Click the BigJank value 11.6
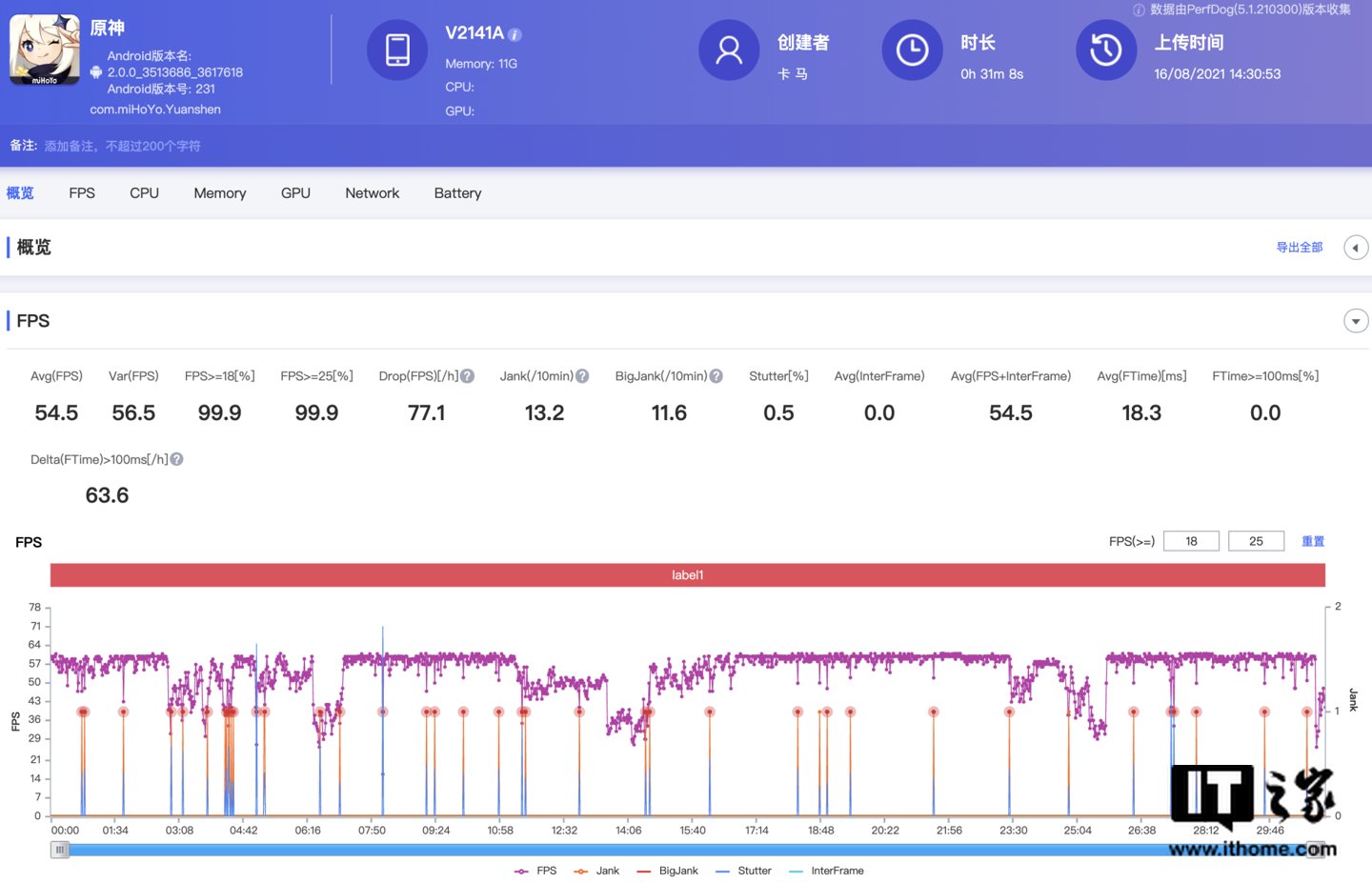Screen dimensions: 1372x883 [669, 412]
